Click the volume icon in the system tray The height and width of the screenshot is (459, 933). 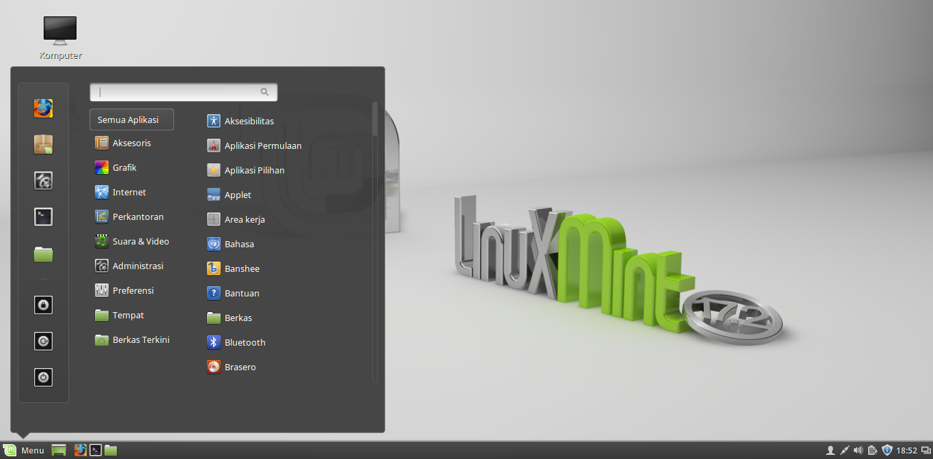point(859,450)
